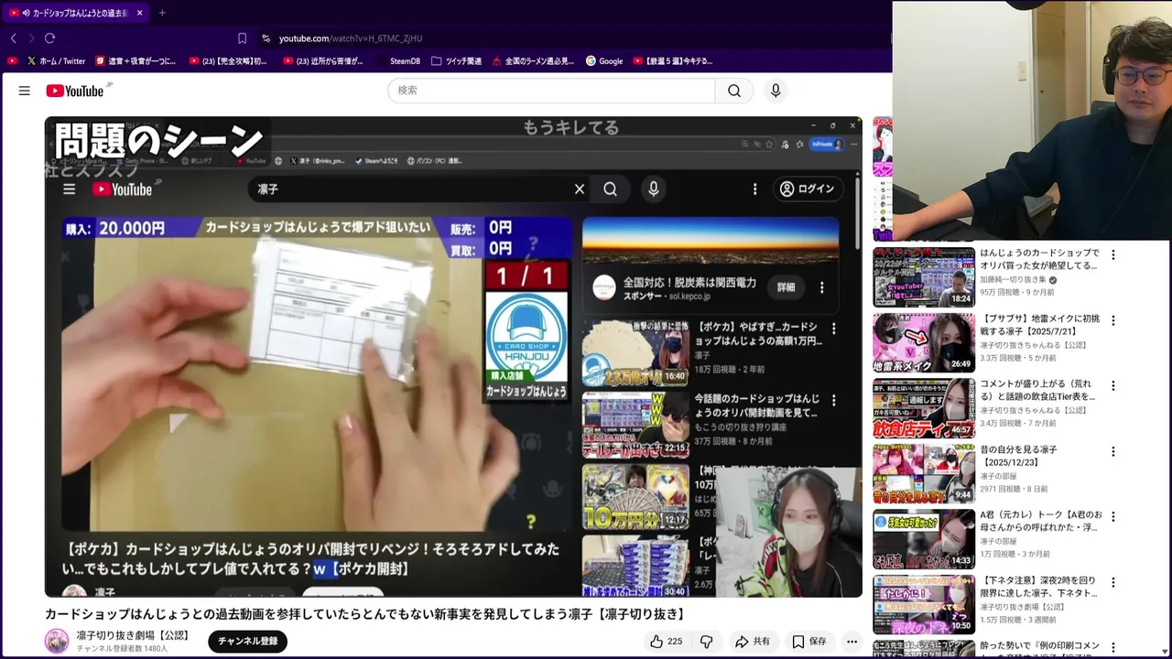This screenshot has width=1172, height=659.
Task: Open embedded YouTube's three-dot settings icon
Action: pos(754,189)
